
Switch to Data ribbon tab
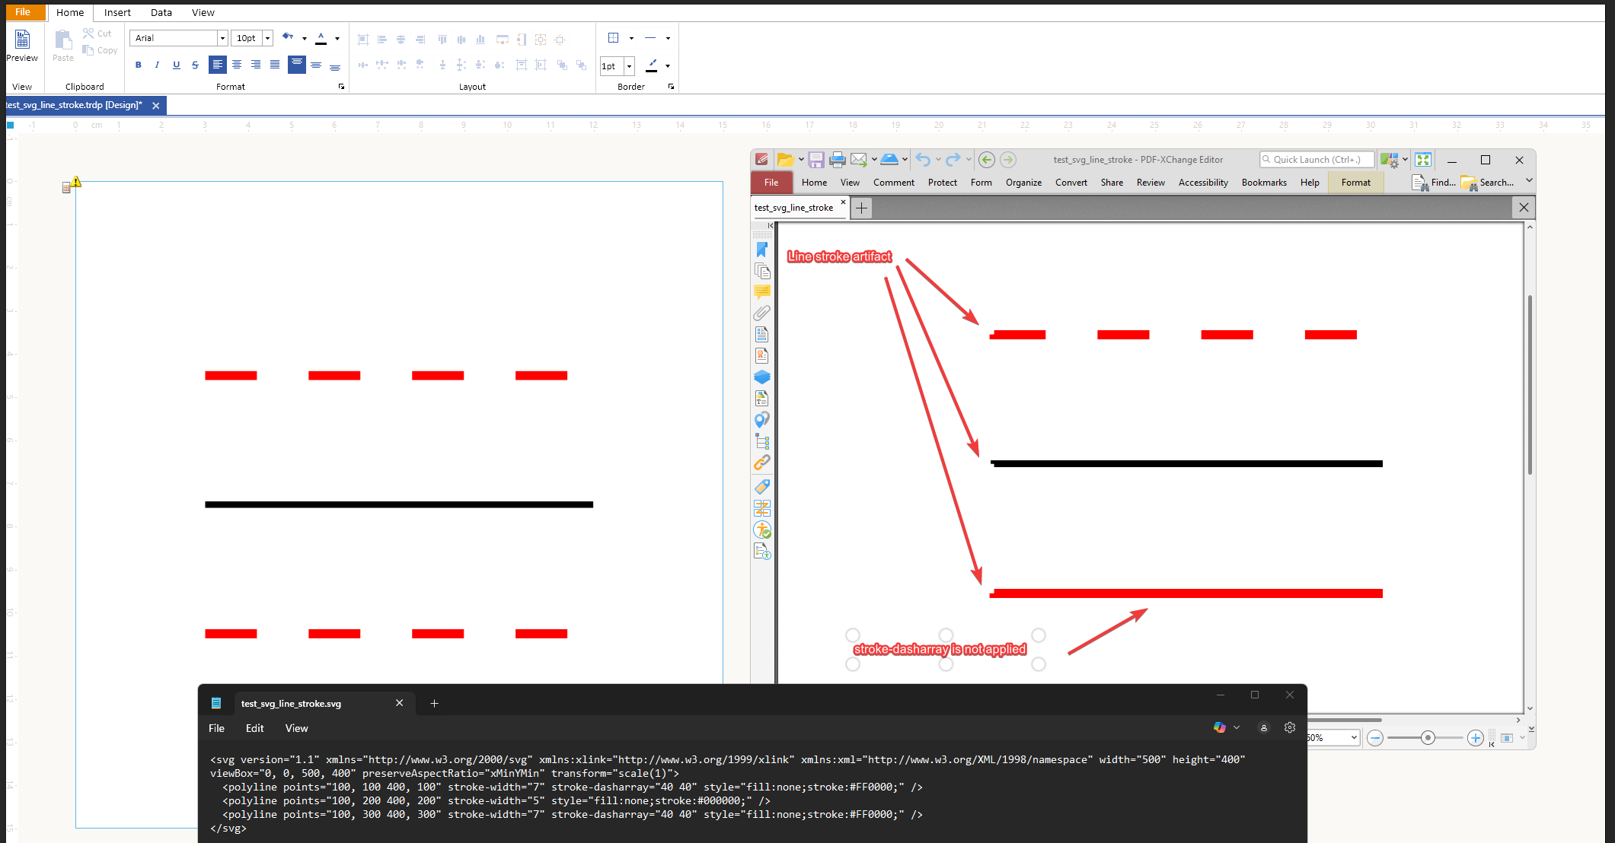tap(161, 12)
